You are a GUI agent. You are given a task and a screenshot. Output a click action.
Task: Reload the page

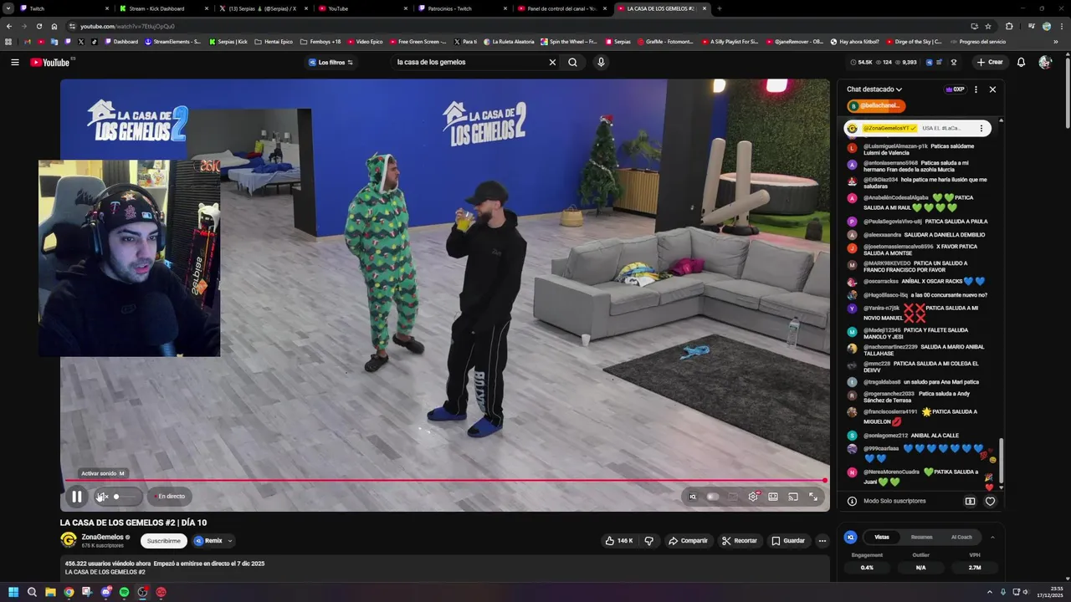[38, 26]
